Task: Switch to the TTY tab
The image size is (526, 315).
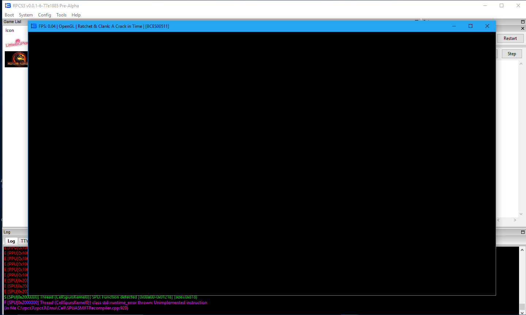Action: pyautogui.click(x=24, y=241)
